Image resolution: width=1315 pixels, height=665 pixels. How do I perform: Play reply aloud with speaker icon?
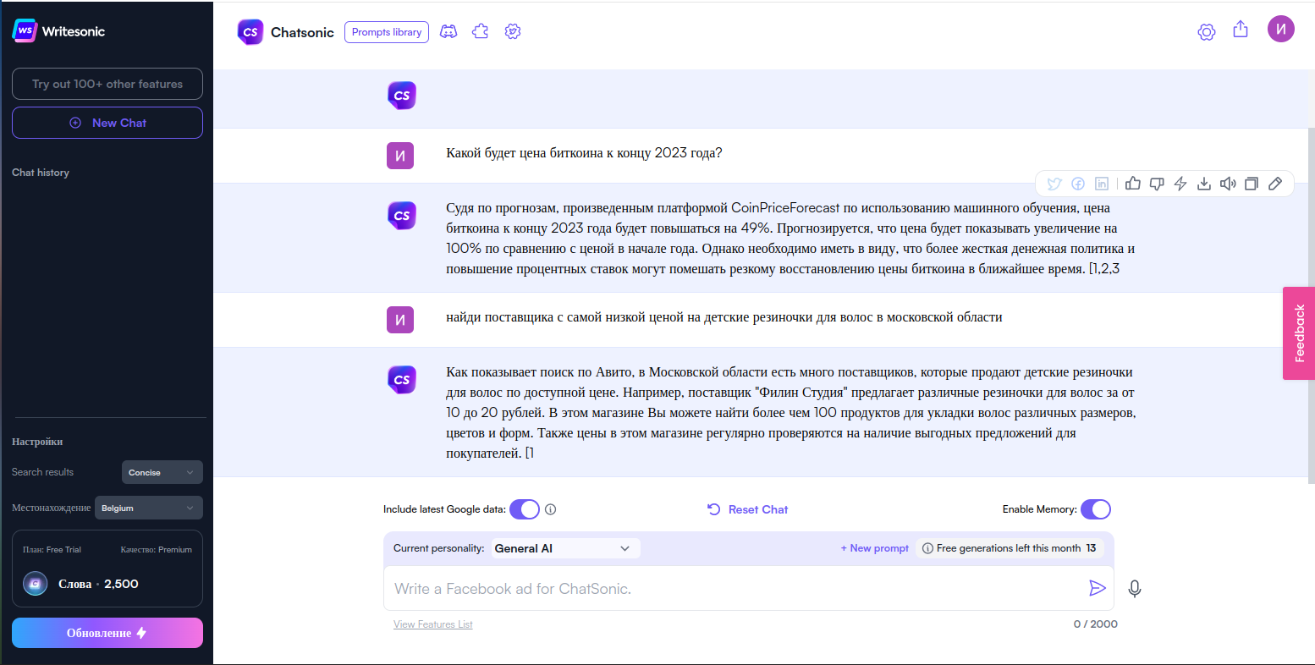1228,184
